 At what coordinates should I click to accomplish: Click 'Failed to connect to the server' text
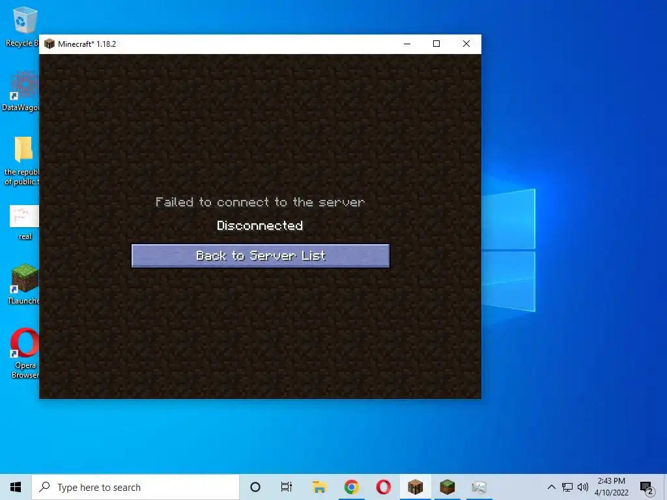tap(260, 202)
